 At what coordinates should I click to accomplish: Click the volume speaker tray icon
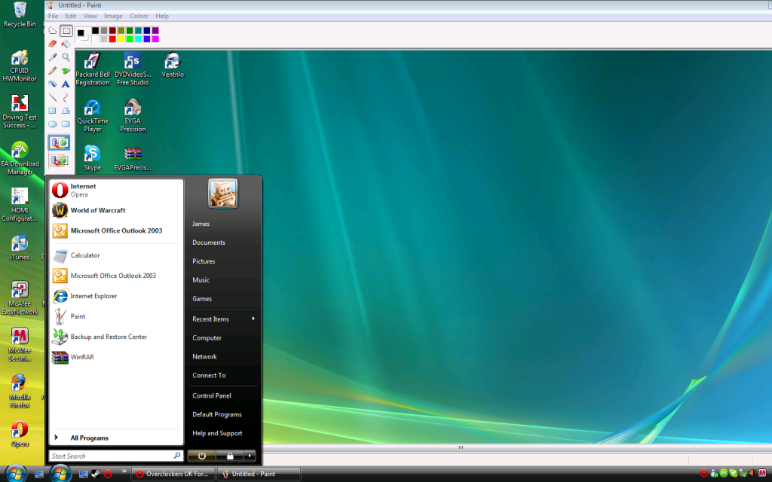(753, 473)
